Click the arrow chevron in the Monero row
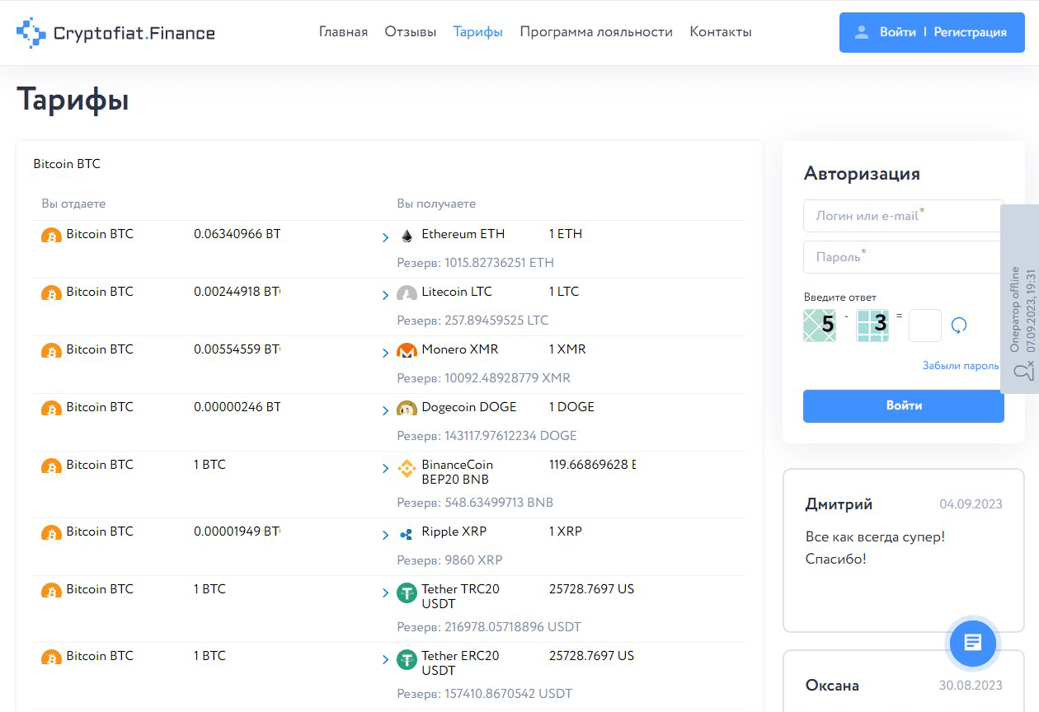 click(385, 354)
